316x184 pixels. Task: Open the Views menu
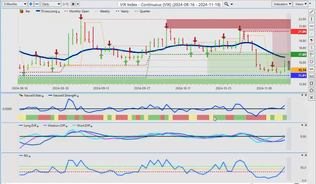[x=300, y=4]
